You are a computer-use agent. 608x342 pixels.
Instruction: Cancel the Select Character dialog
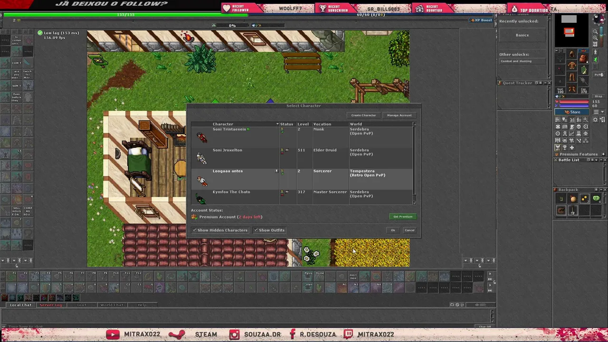409,230
